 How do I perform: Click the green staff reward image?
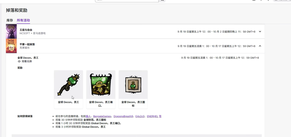[68, 85]
